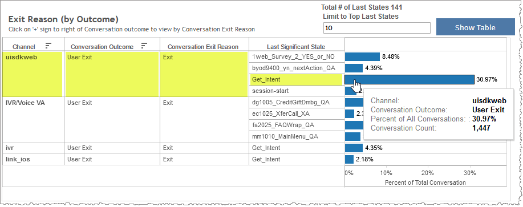Screen dimensions: 523x207
Task: Select the Conversation Exit Reason column header
Action: tap(203, 47)
